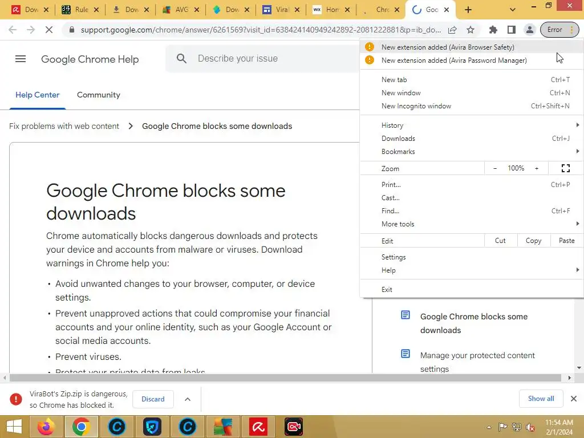Open the shield app on taskbar
The height and width of the screenshot is (438, 584).
(x=152, y=427)
